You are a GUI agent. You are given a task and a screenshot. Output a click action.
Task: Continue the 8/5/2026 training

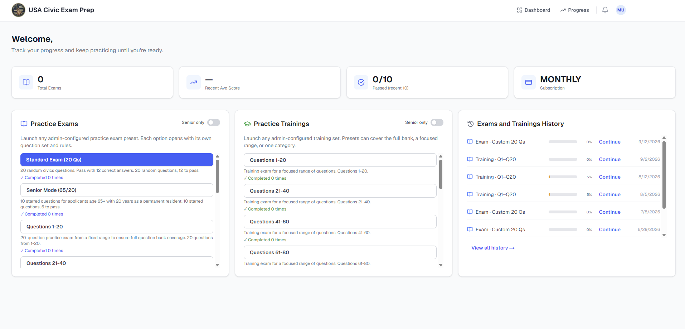pyautogui.click(x=609, y=194)
